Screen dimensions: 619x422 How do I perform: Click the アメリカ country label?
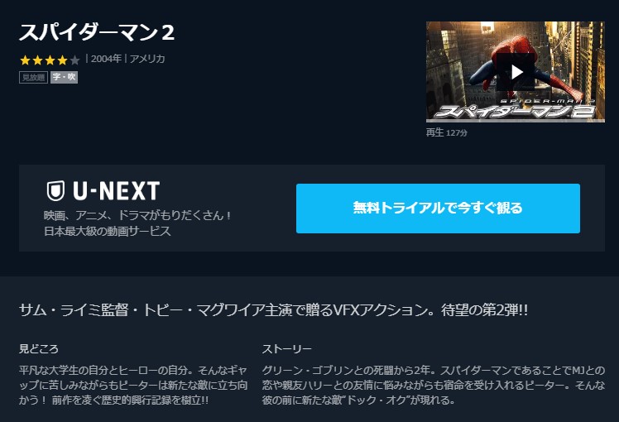pos(147,59)
